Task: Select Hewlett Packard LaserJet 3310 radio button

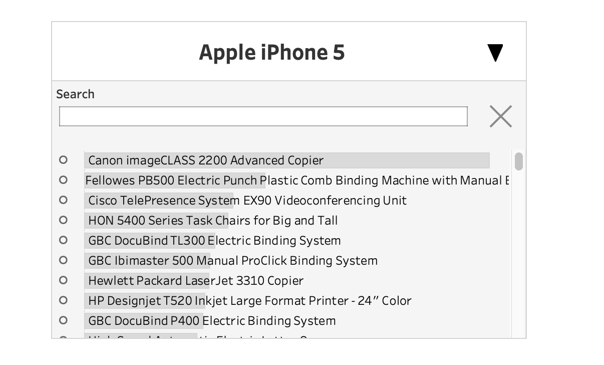Action: point(63,280)
